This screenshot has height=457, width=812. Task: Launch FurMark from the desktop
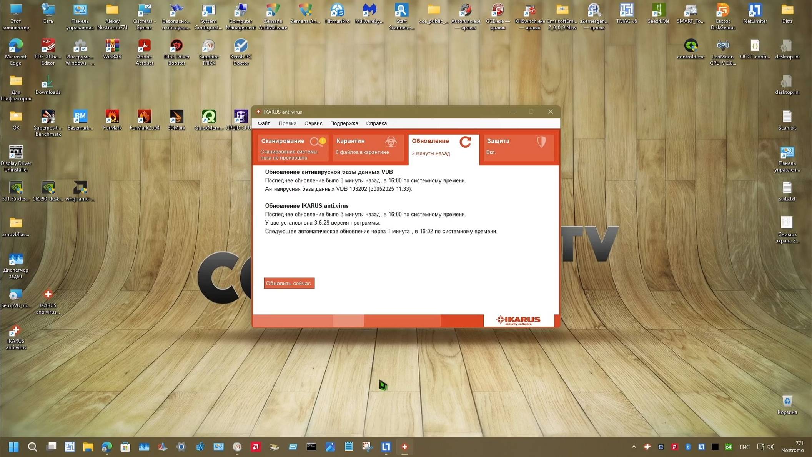(112, 117)
